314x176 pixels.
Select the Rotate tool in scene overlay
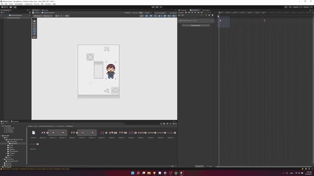click(x=34, y=26)
